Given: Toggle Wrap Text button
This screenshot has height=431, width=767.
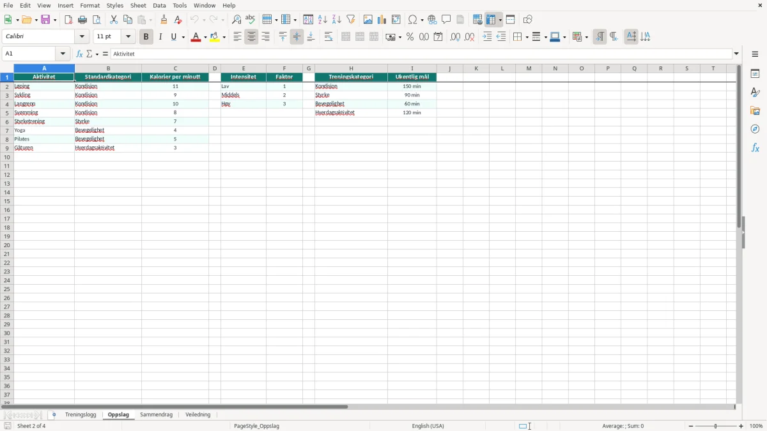Looking at the screenshot, I should click(x=329, y=37).
